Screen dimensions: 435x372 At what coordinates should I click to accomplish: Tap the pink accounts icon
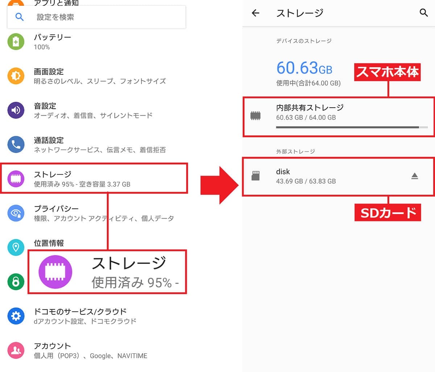tap(16, 350)
